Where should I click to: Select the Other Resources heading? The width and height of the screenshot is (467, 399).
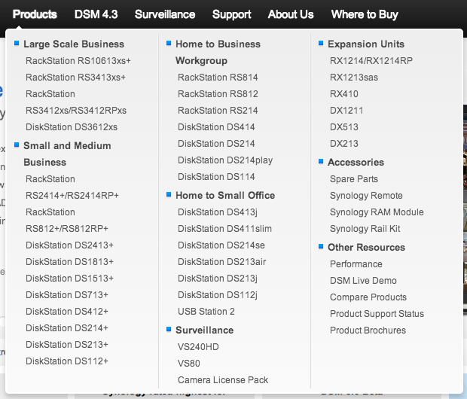point(366,248)
